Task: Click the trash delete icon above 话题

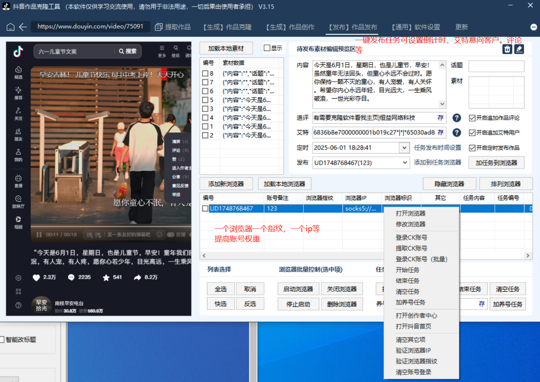Action: [x=507, y=49]
